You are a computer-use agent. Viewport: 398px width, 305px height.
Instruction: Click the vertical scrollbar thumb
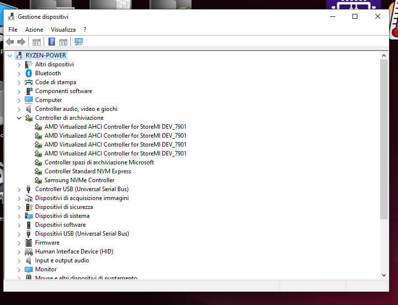point(384,139)
